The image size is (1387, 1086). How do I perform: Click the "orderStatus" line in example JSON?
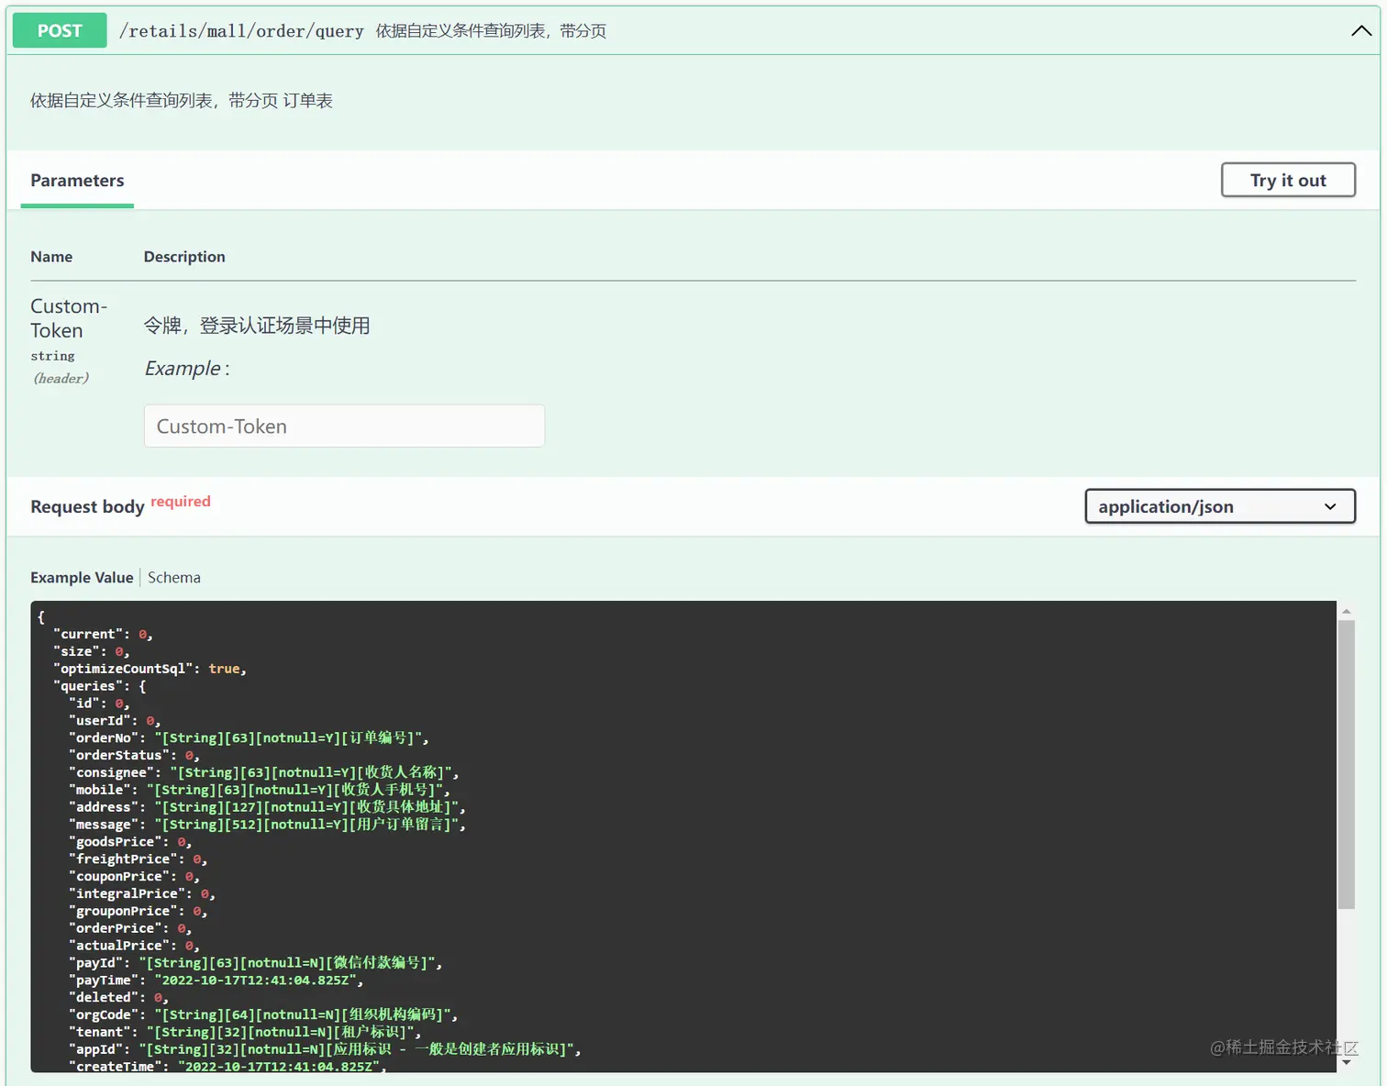click(134, 755)
